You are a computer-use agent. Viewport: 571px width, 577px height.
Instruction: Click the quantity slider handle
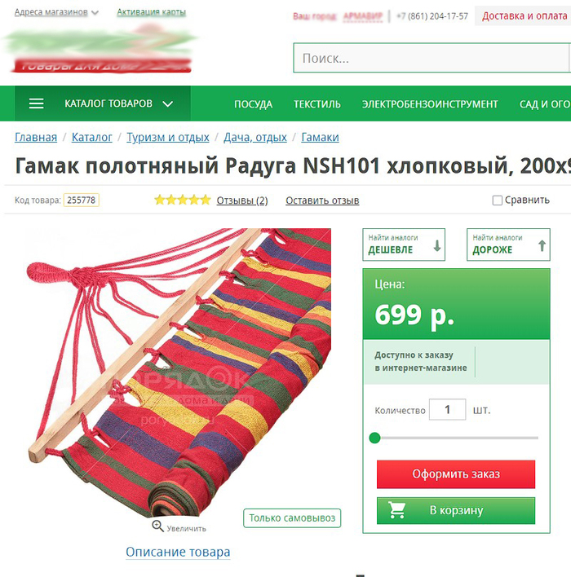(x=374, y=438)
